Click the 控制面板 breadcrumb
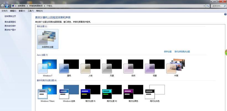Viewport: 227px width, 111px height. pos(22,6)
